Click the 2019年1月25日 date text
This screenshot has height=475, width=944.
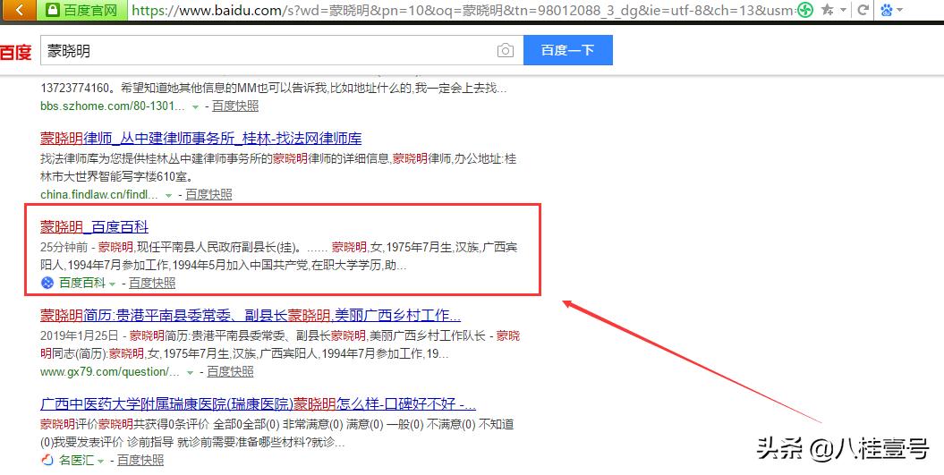tap(79, 336)
